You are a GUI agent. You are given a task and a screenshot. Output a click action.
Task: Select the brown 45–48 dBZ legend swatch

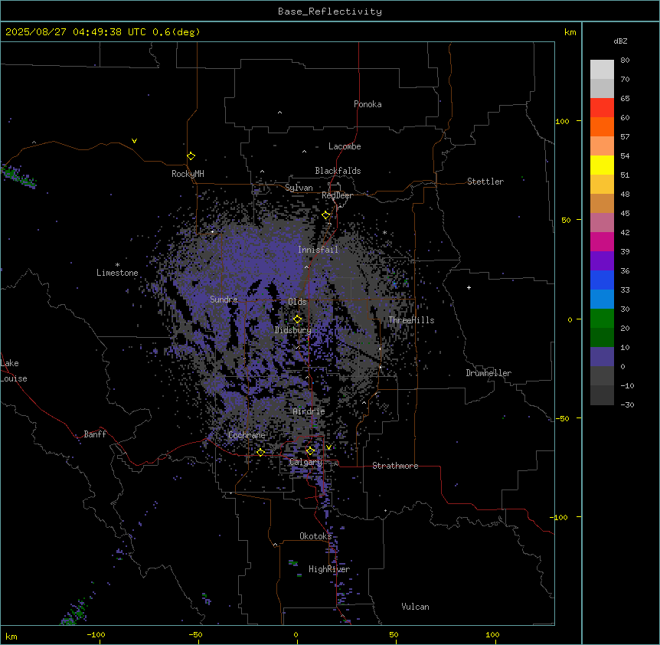(x=602, y=203)
